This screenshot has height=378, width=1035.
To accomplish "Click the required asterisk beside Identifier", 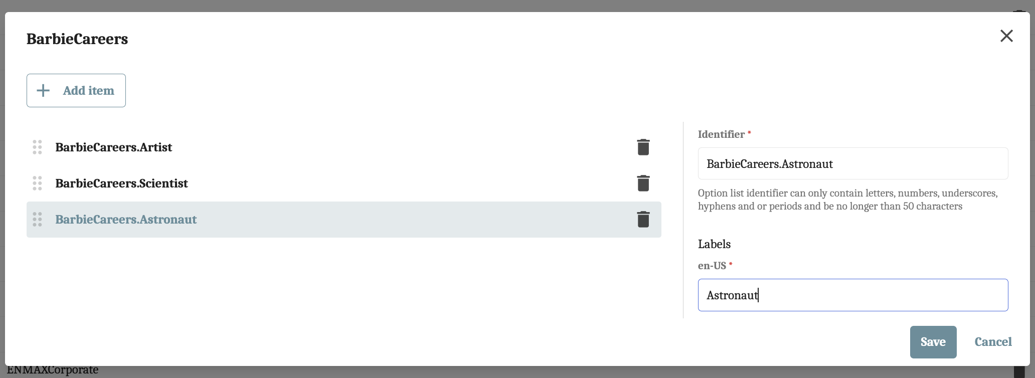I will click(x=749, y=131).
